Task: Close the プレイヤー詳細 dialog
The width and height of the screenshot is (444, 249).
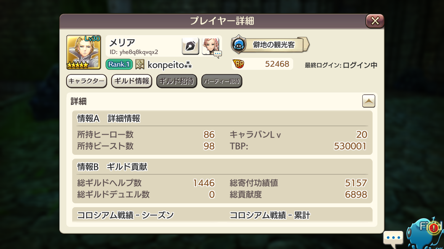Action: click(x=375, y=21)
